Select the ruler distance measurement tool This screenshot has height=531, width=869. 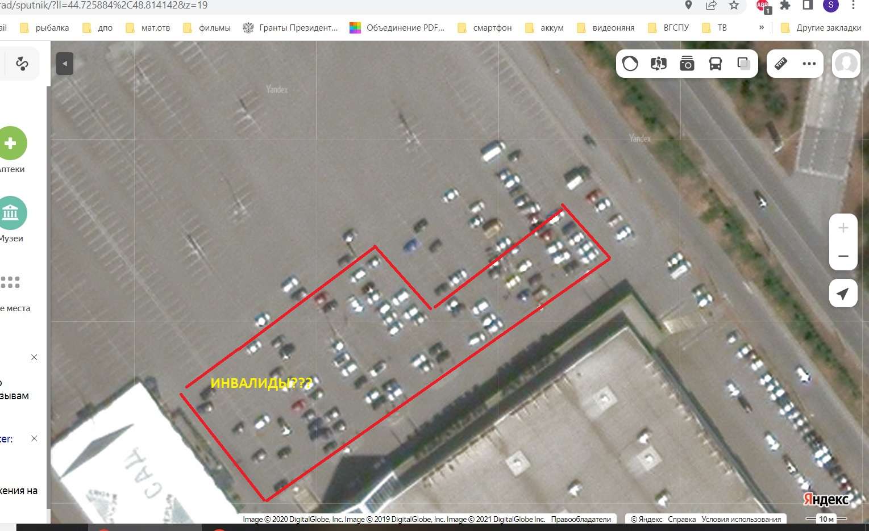pos(781,64)
